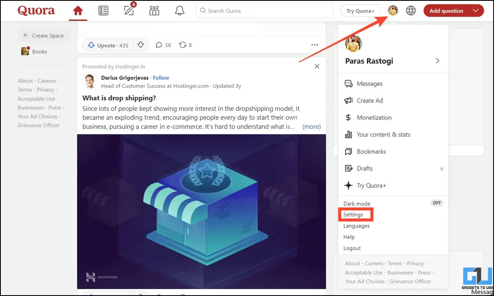Close the promoted Hostinger ad
The width and height of the screenshot is (494, 296).
coord(317,66)
